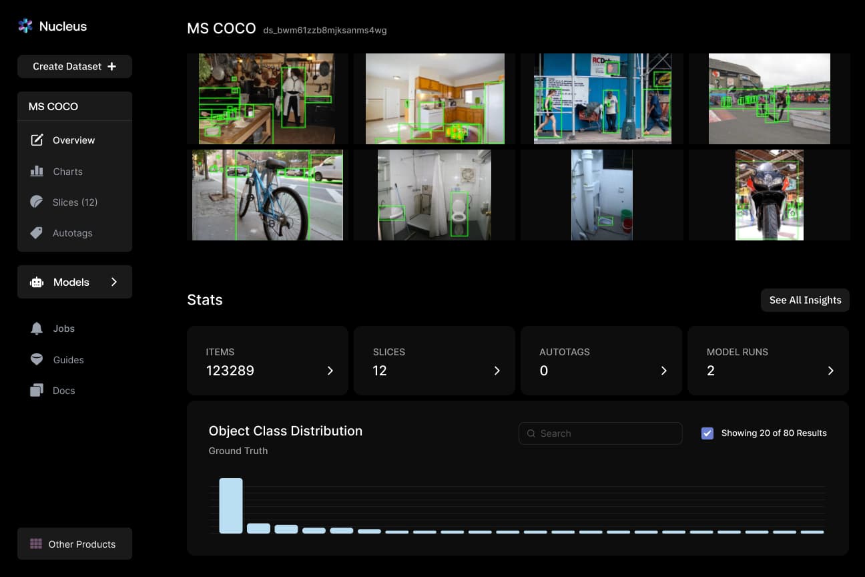The image size is (865, 577).
Task: Click the Slices pie icon
Action: click(x=37, y=202)
